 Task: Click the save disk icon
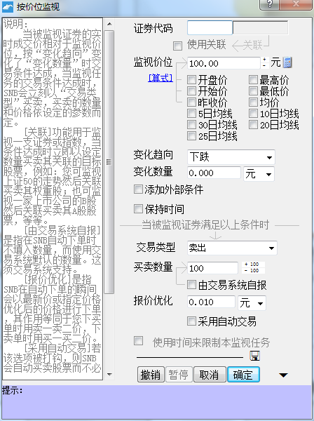coord(254,356)
